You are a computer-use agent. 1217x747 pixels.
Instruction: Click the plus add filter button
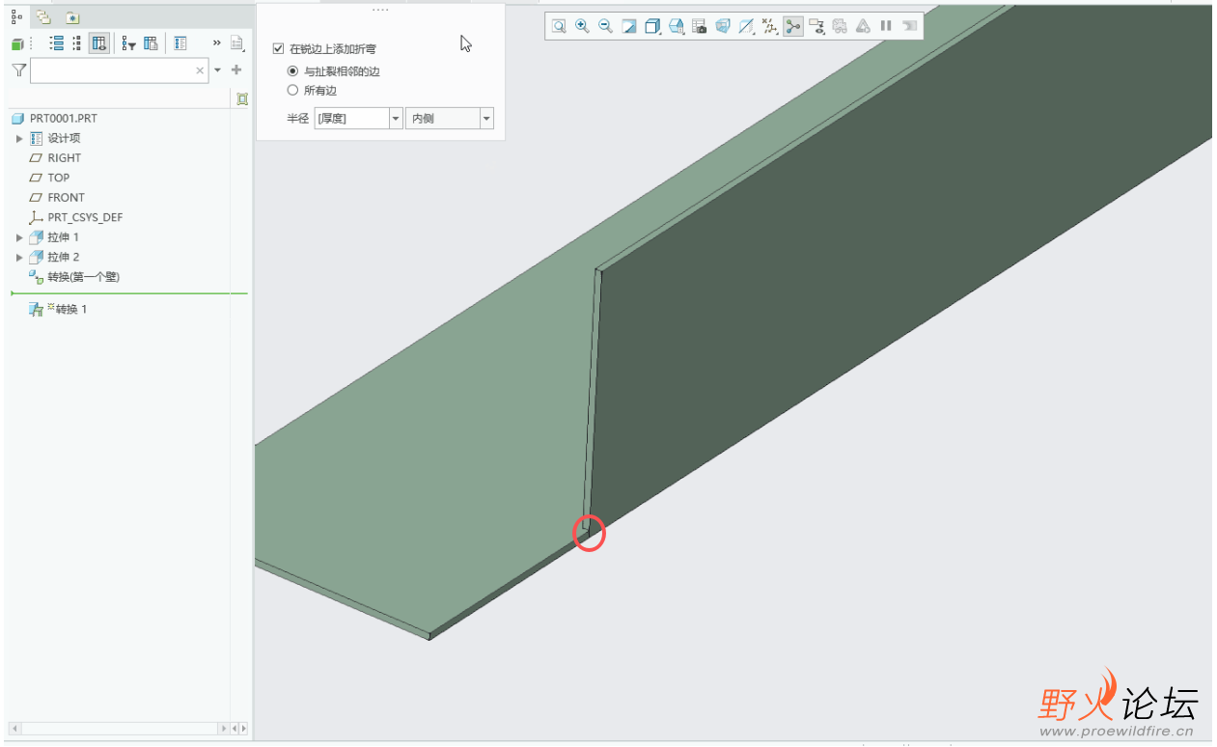click(236, 70)
